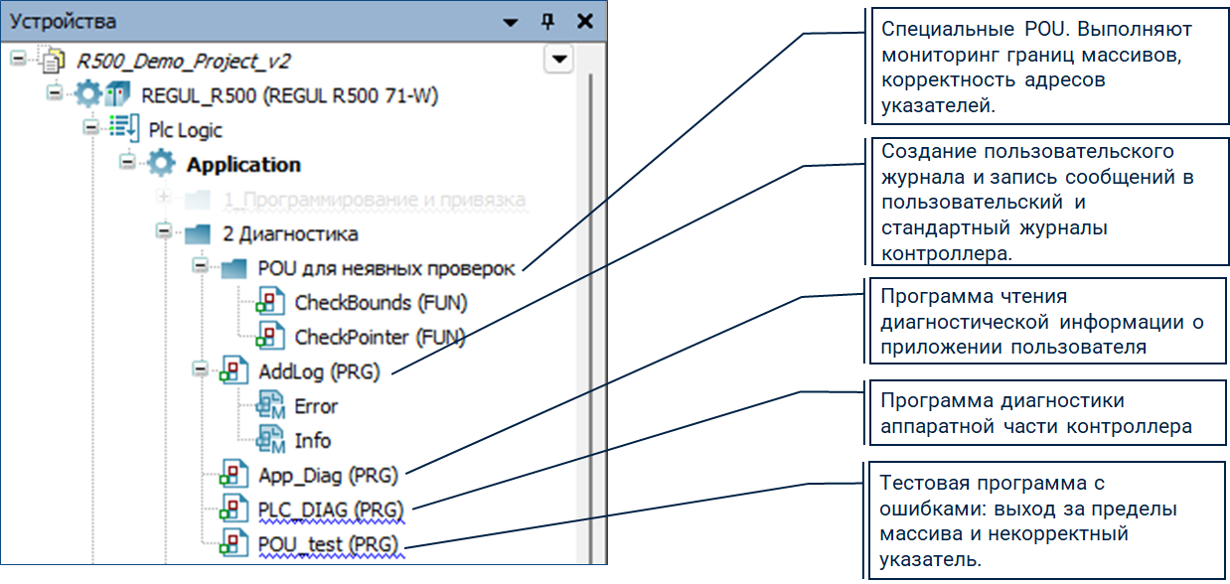Screen dimensions: 1230x584
Task: Click the Info method icon
Action: coord(271,440)
